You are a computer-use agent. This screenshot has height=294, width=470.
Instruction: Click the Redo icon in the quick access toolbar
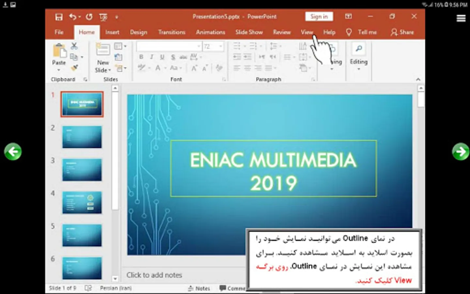tap(89, 17)
